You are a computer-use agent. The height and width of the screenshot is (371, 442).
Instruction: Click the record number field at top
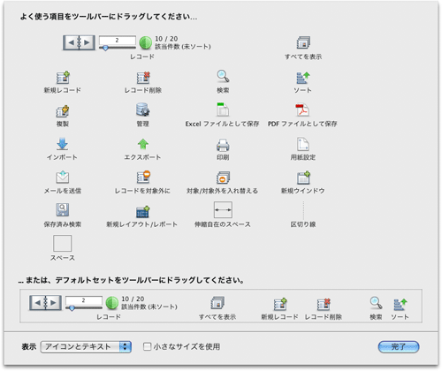click(x=118, y=41)
